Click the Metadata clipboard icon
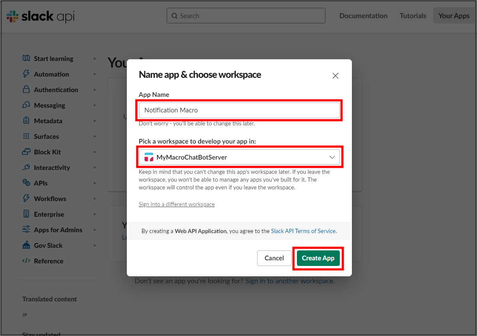477x336 pixels. 26,120
